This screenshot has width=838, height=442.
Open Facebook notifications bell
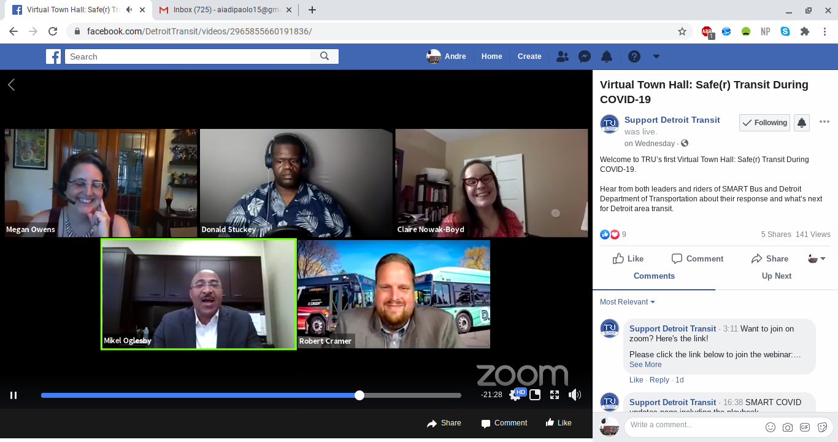(x=607, y=56)
